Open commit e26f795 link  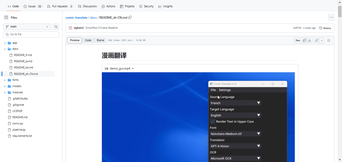(297, 28)
